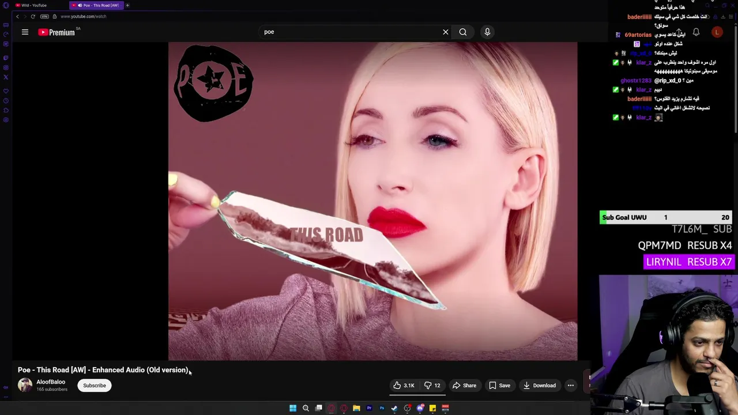Screen dimensions: 738x415
Task: Start voice search with the microphone
Action: coord(487,32)
